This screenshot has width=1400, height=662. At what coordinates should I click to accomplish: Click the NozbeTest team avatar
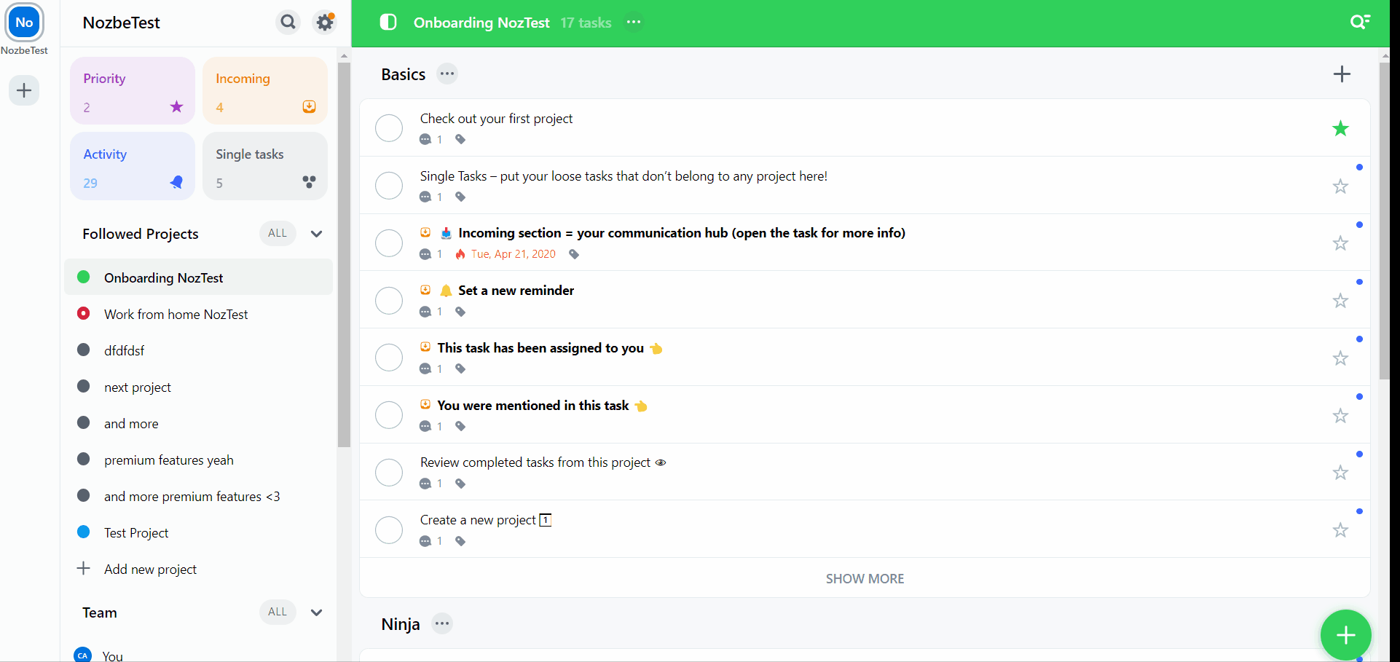[24, 22]
